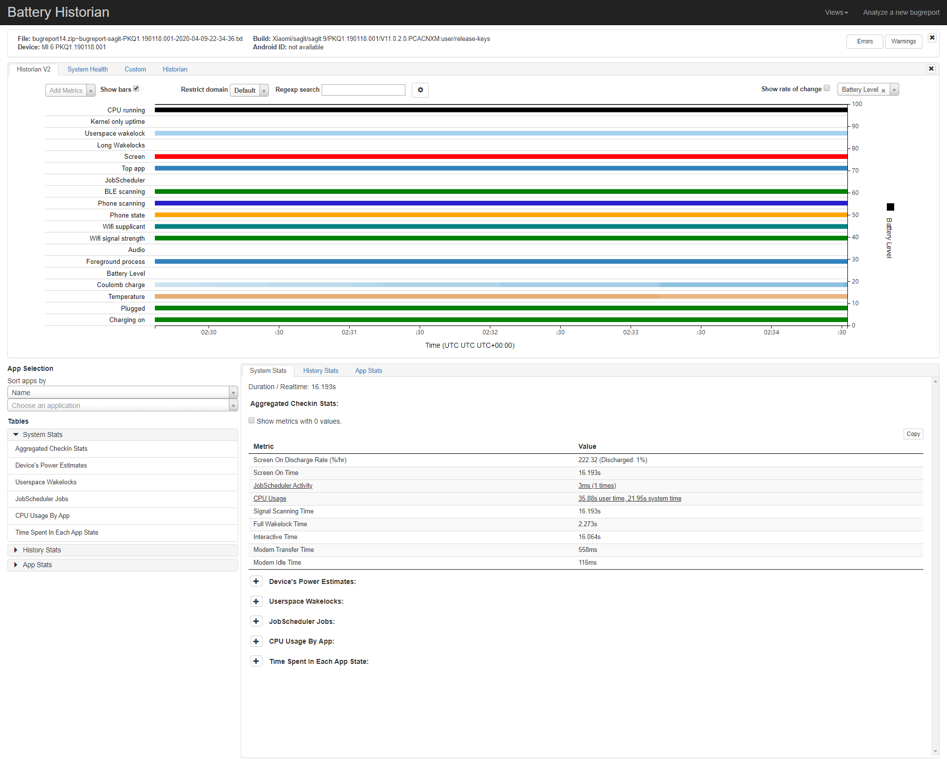Viewport: 947px width, 763px height.
Task: Click Analyze a new bugreport link
Action: [x=901, y=12]
